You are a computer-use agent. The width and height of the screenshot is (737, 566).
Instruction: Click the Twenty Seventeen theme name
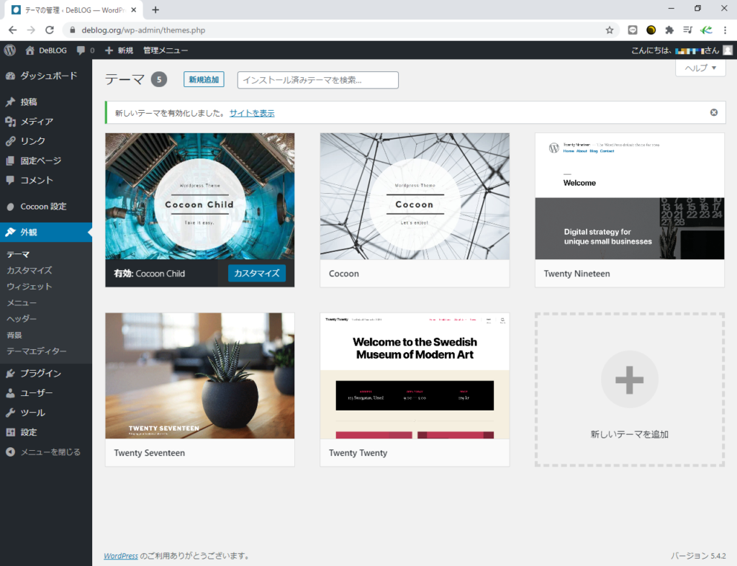[150, 453]
